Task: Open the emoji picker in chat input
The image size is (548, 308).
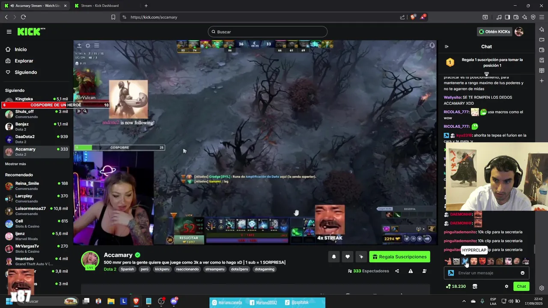Action: [522, 273]
